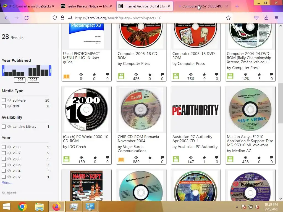Save page to Pocket
Screen dimensions: 283x212
(x=256, y=18)
